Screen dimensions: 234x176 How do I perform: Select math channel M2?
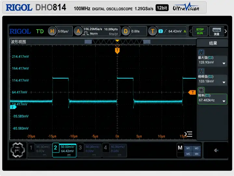click(188, 154)
